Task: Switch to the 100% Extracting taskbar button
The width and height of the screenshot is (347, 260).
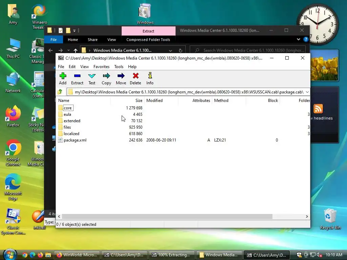Action: coord(171,255)
